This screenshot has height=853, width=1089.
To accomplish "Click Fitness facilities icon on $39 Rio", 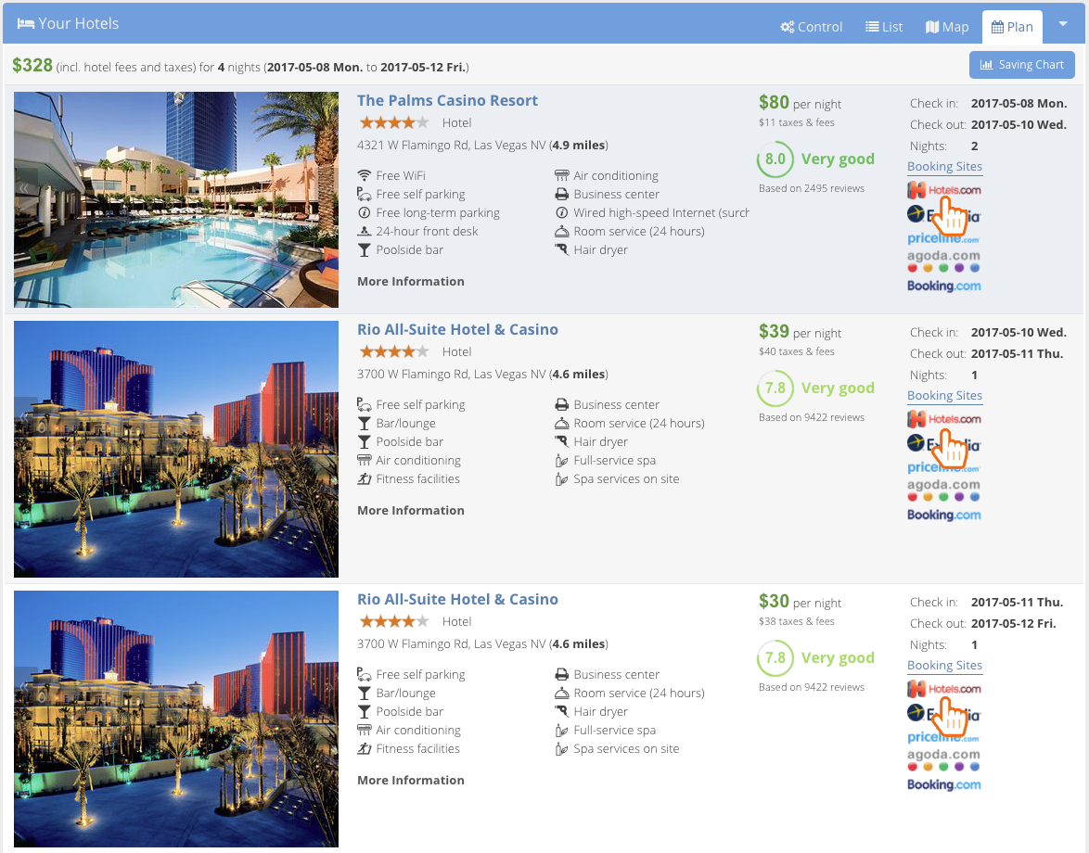I will pos(364,479).
